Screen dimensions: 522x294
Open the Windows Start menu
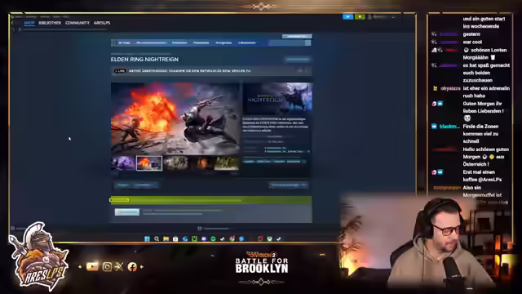click(147, 238)
